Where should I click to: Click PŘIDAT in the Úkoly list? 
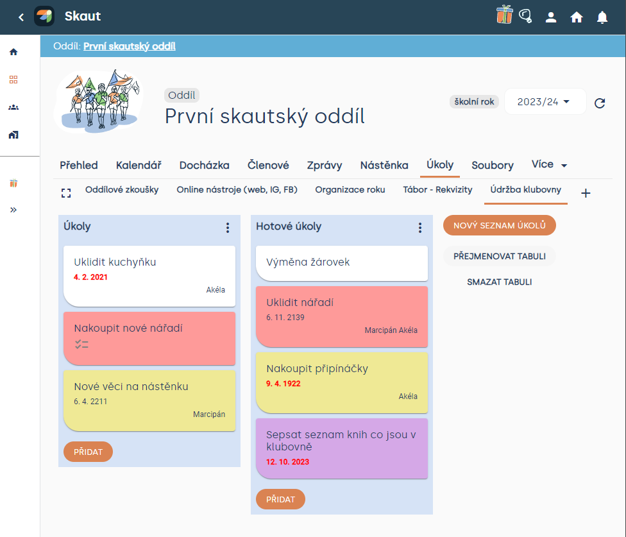pos(89,452)
